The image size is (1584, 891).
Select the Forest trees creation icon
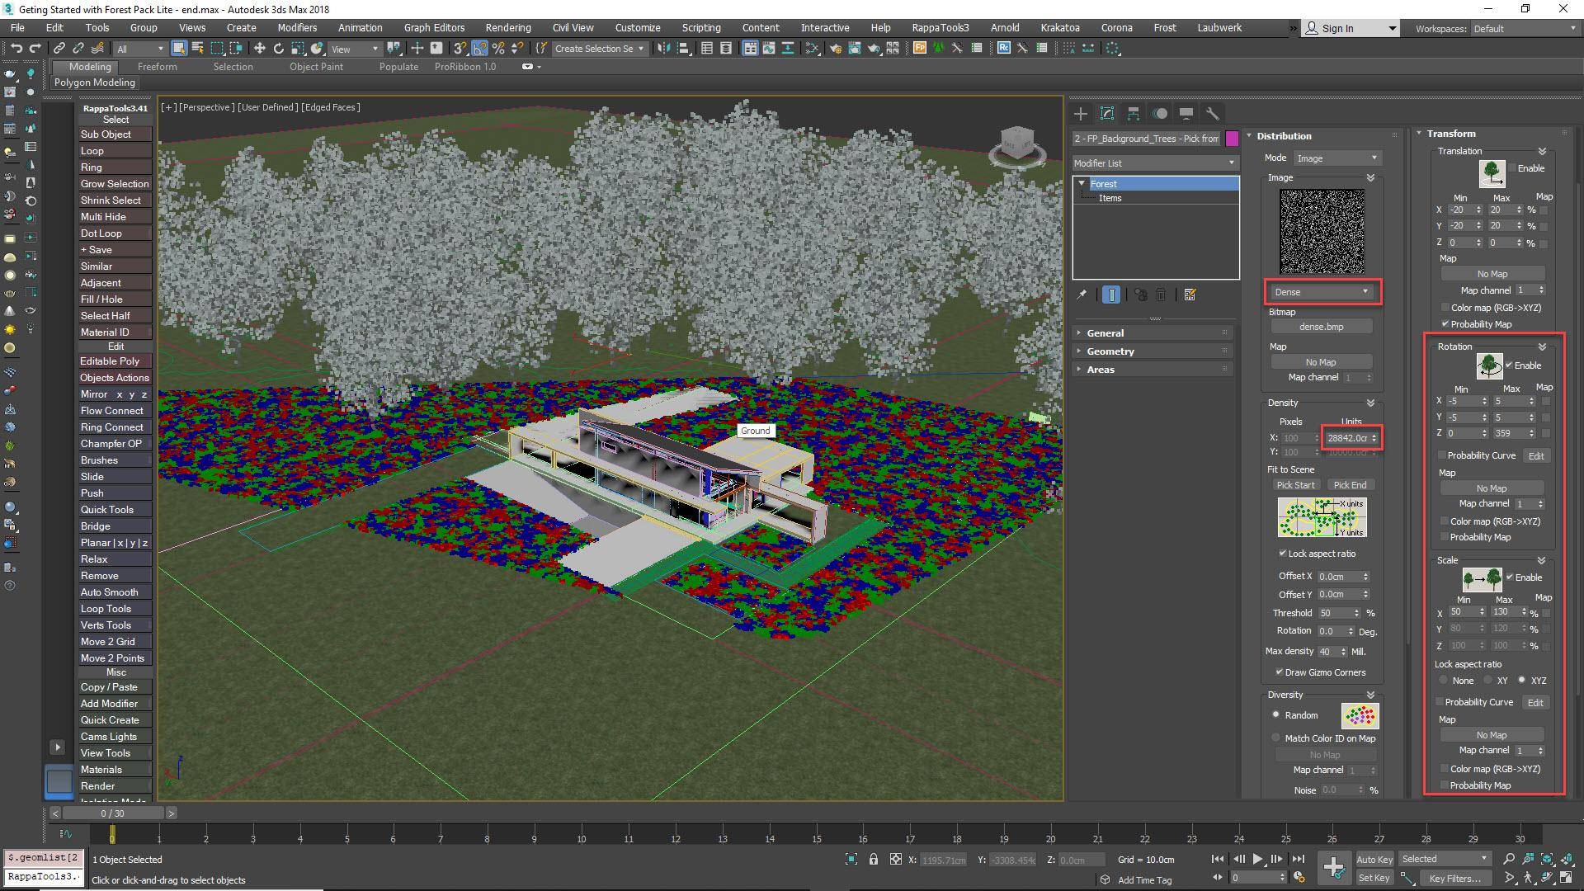[x=938, y=48]
